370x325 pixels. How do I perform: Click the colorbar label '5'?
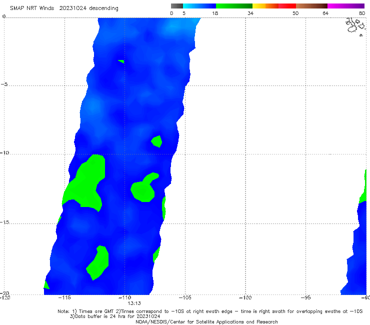click(184, 13)
